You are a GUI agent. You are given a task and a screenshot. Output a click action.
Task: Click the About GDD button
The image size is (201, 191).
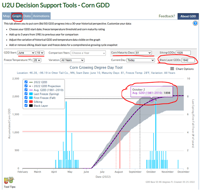pyautogui.click(x=188, y=16)
